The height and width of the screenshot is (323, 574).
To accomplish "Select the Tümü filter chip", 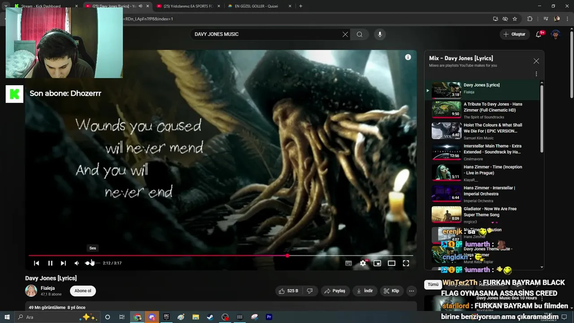I will click(x=433, y=284).
